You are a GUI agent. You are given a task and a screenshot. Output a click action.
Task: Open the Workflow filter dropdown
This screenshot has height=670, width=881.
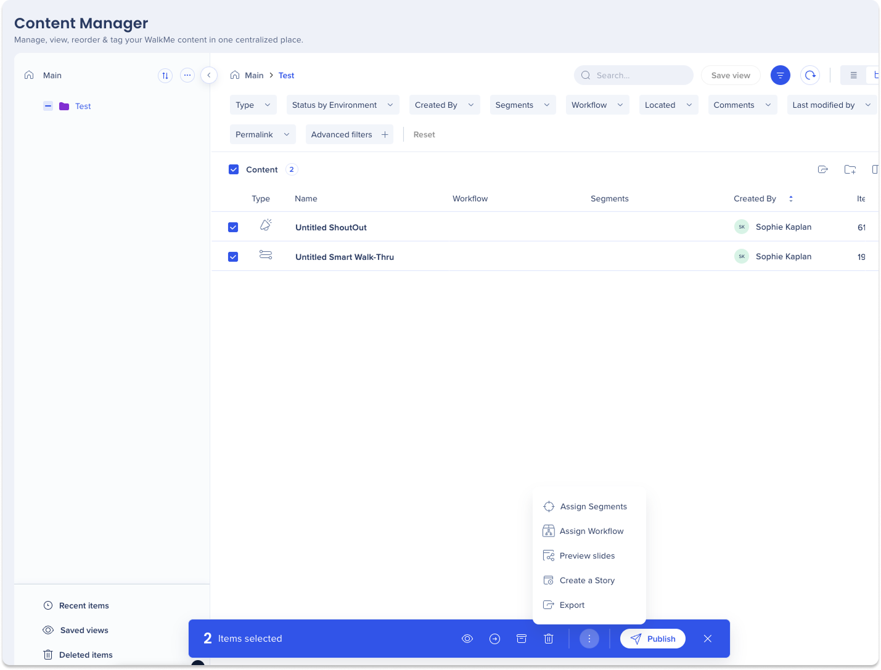click(x=597, y=105)
